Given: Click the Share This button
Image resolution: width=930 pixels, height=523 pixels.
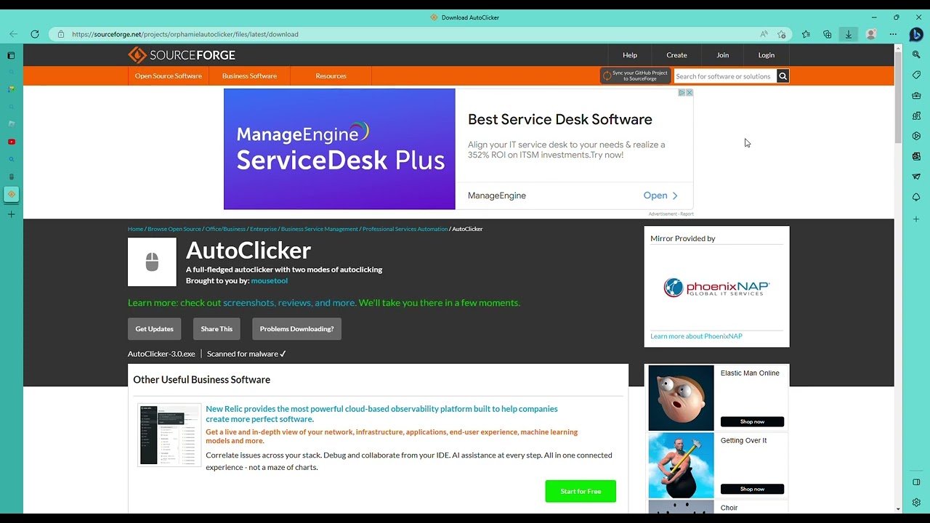Looking at the screenshot, I should 217,329.
